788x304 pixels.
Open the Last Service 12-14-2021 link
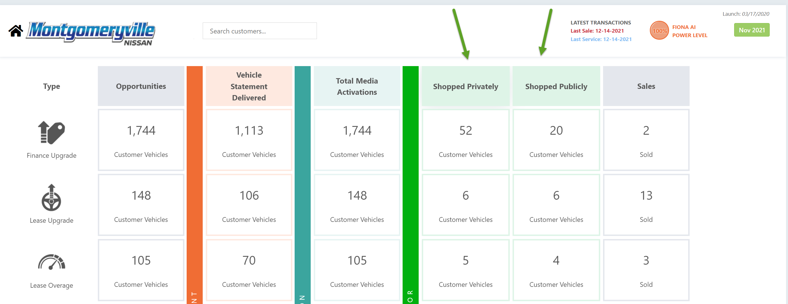pyautogui.click(x=601, y=39)
